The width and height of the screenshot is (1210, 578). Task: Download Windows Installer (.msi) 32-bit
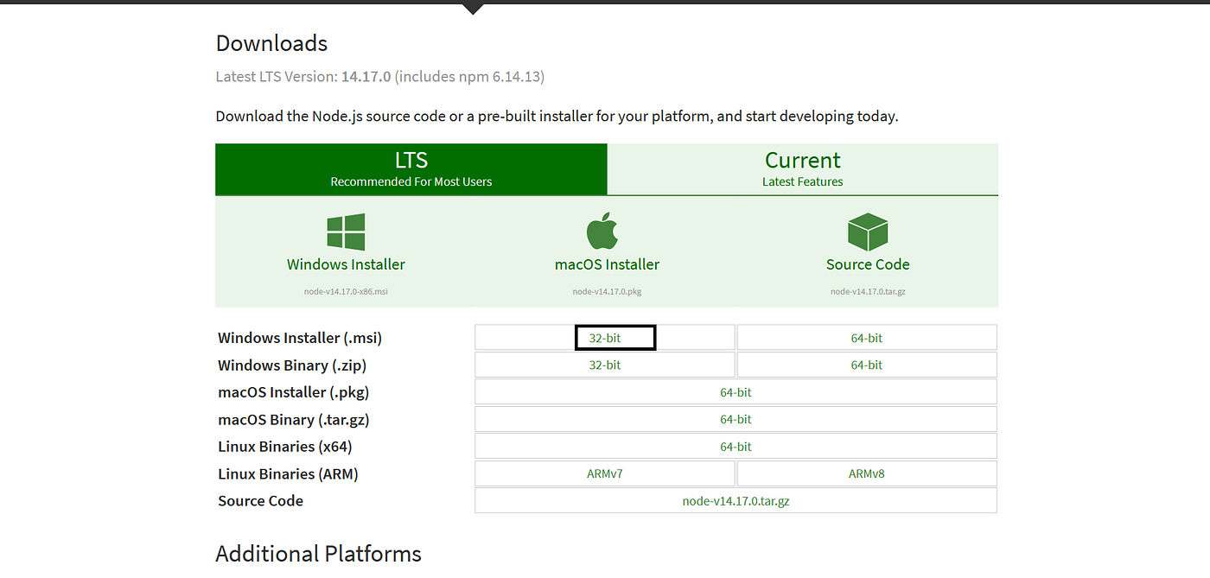[x=605, y=338]
